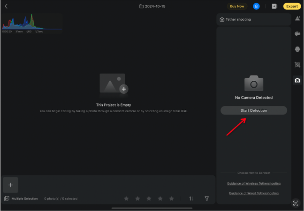Click the scan icon at bottom right
This screenshot has width=304, height=211.
click(296, 203)
